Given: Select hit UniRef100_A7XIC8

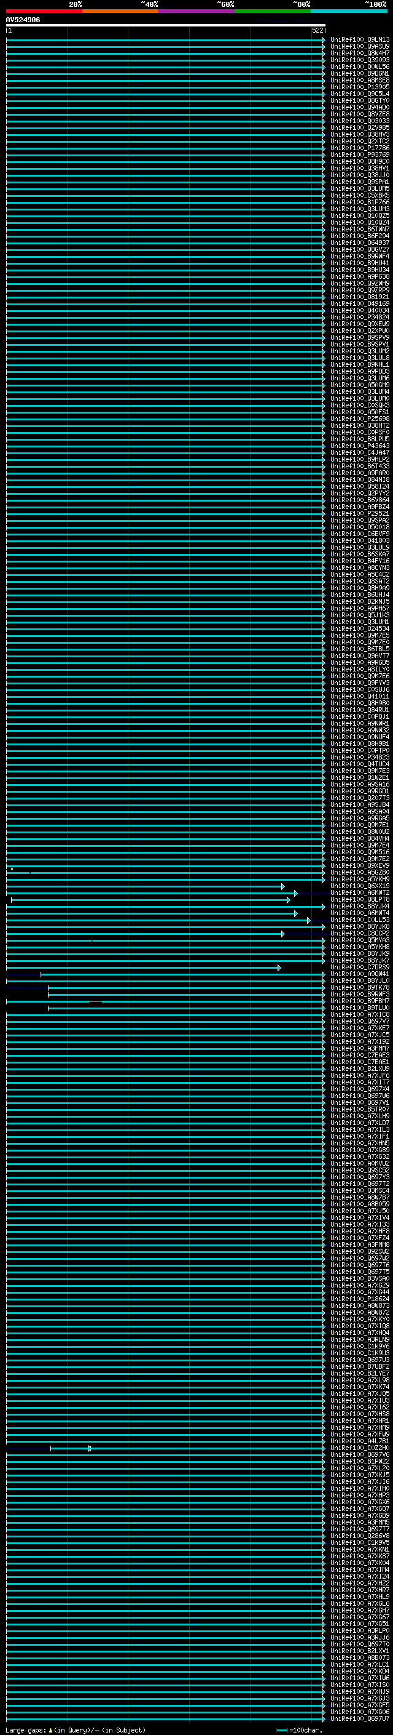Looking at the screenshot, I should click(x=360, y=1014).
